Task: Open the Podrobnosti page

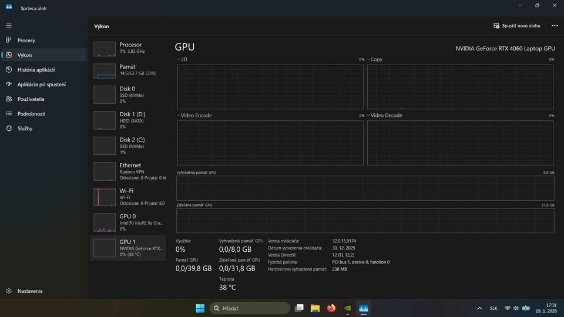Action: (43, 113)
